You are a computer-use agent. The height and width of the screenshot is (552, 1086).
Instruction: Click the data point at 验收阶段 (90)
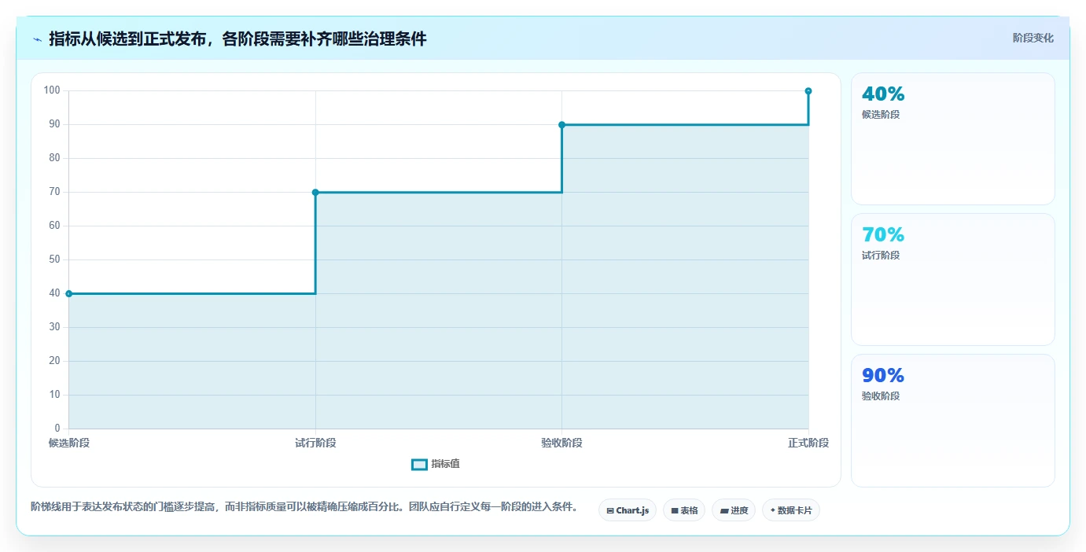tap(561, 124)
